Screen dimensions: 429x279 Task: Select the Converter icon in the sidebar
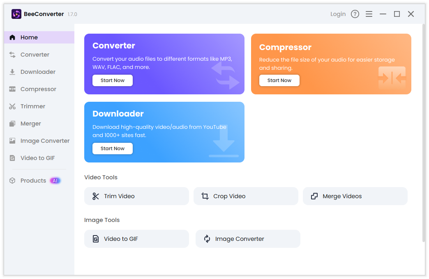tap(13, 55)
